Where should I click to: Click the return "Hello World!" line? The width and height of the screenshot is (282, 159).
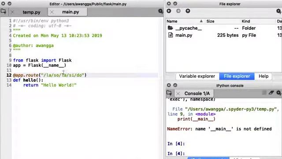50,85
